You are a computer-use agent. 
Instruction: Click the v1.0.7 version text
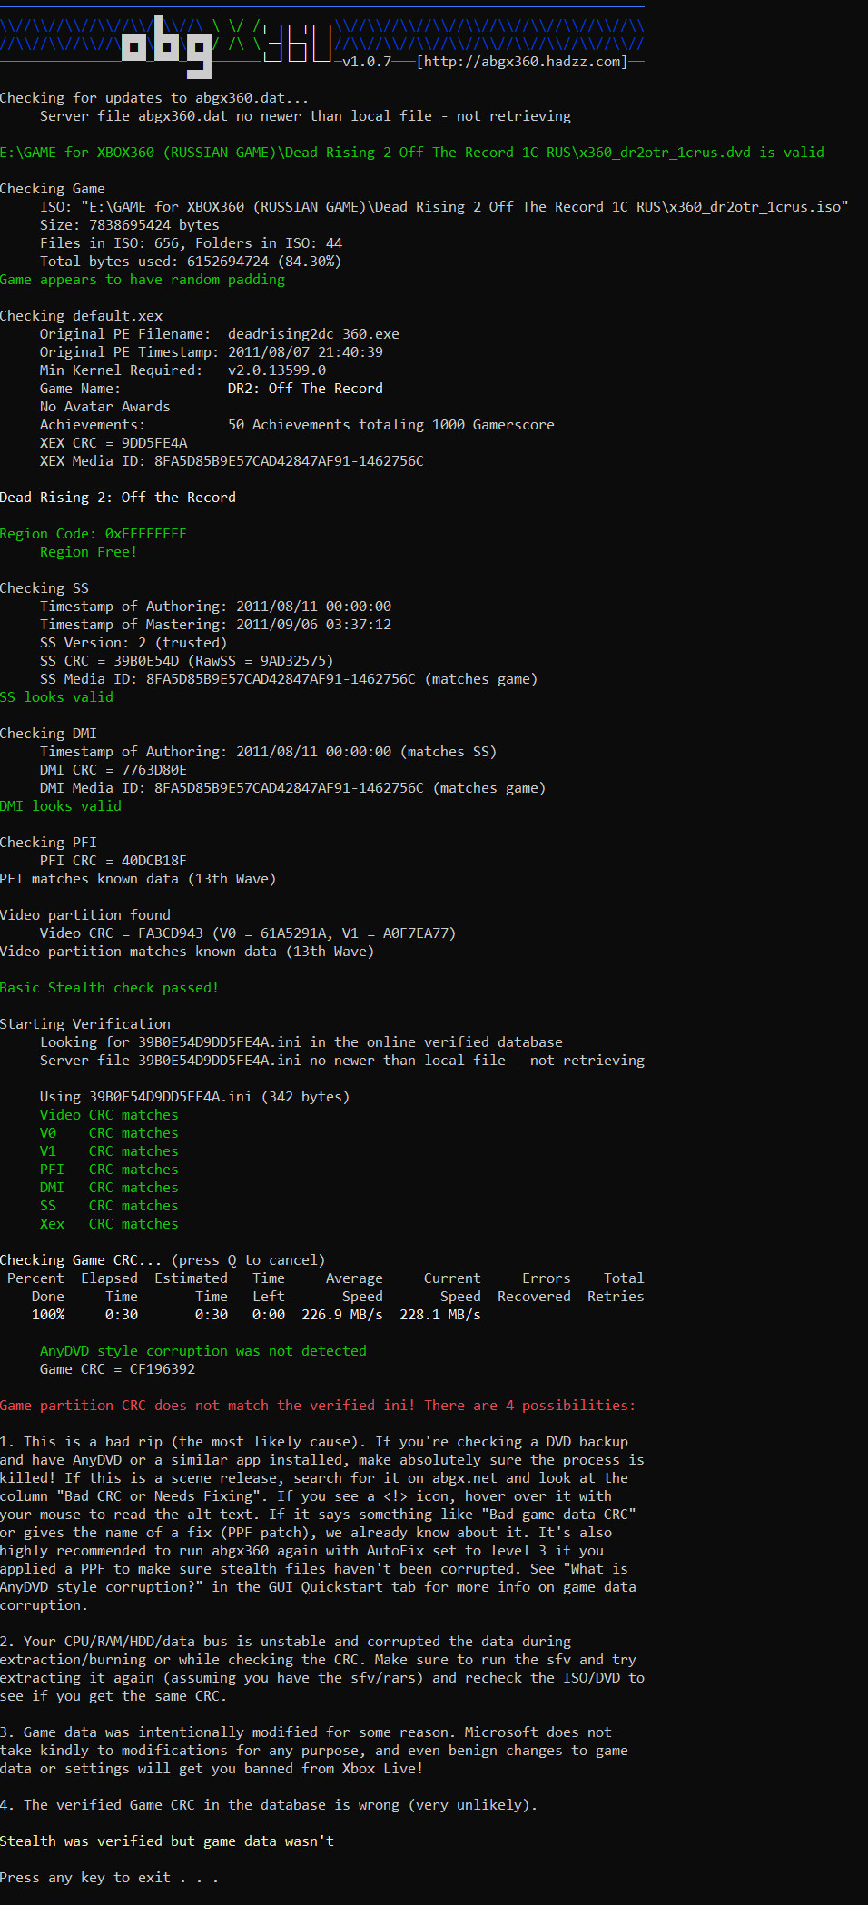(367, 62)
